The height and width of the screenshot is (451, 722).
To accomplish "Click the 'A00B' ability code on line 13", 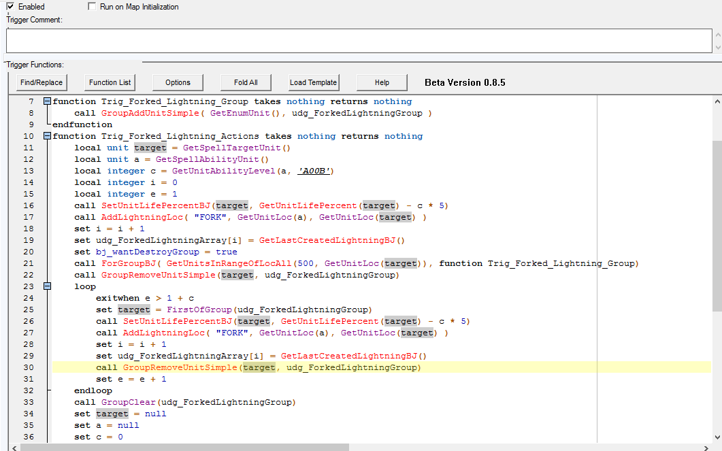I will (x=315, y=171).
